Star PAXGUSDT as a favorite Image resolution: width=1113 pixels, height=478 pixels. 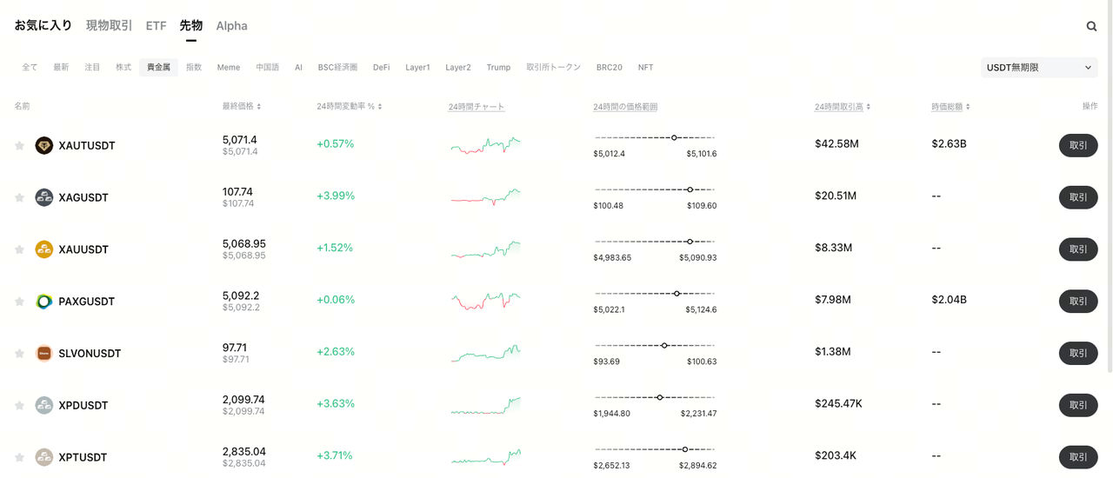(19, 302)
